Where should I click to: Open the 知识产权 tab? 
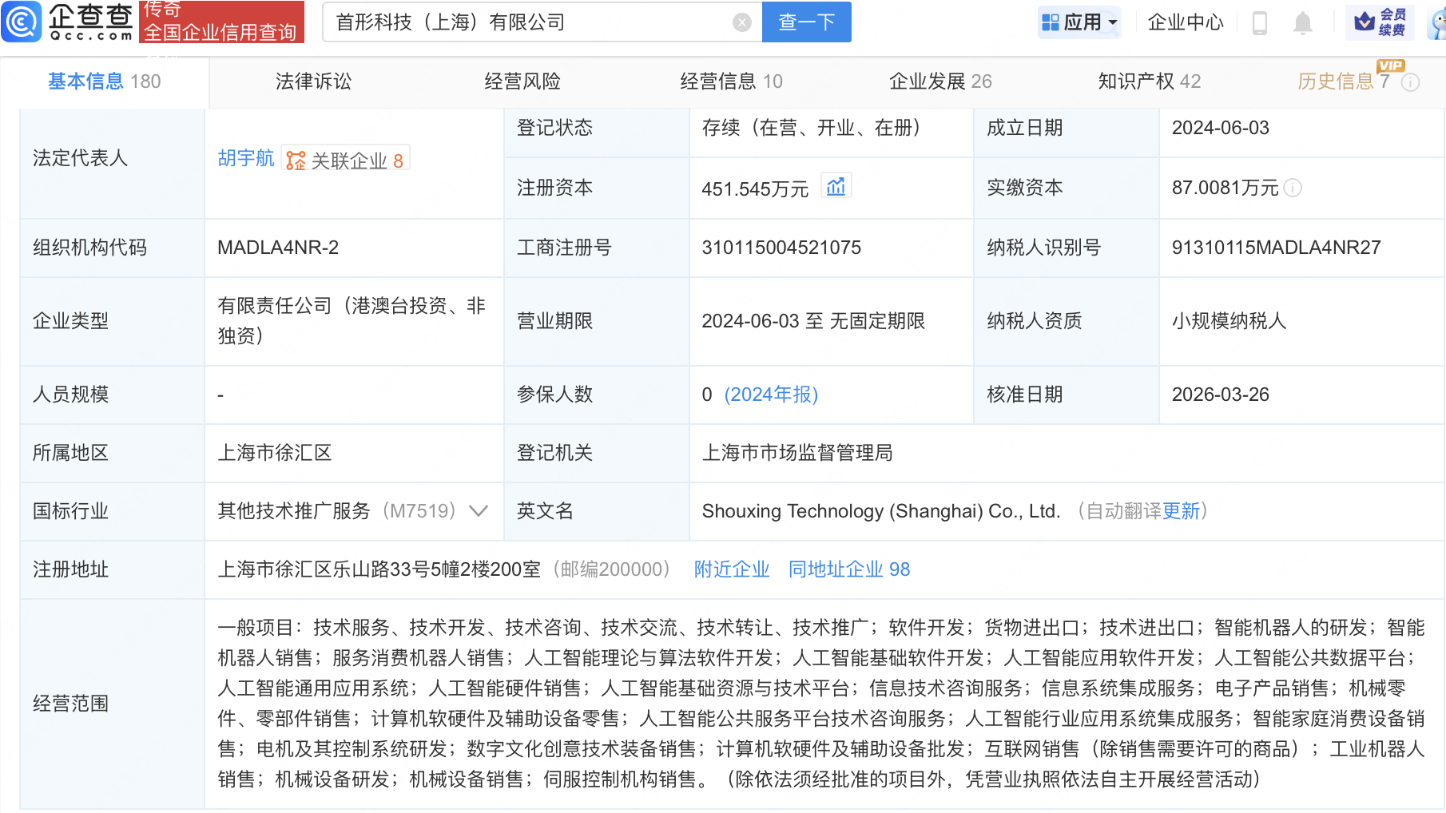[x=1149, y=81]
